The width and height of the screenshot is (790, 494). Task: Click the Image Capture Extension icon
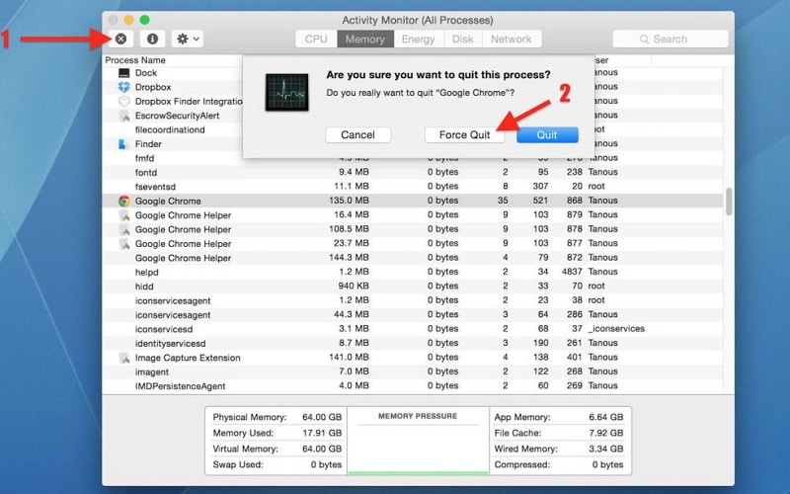pos(124,358)
